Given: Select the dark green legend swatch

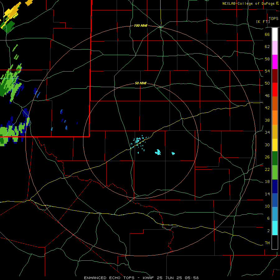Looking at the screenshot, I should pos(275,158).
